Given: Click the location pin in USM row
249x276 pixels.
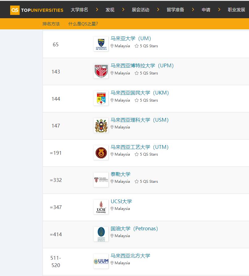Looking at the screenshot, I should (112, 127).
